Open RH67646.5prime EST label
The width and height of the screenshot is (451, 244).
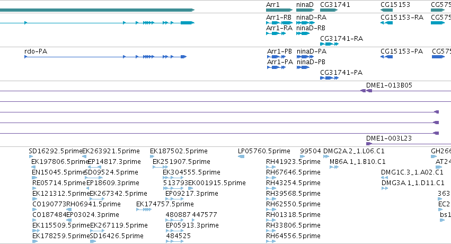293,172
